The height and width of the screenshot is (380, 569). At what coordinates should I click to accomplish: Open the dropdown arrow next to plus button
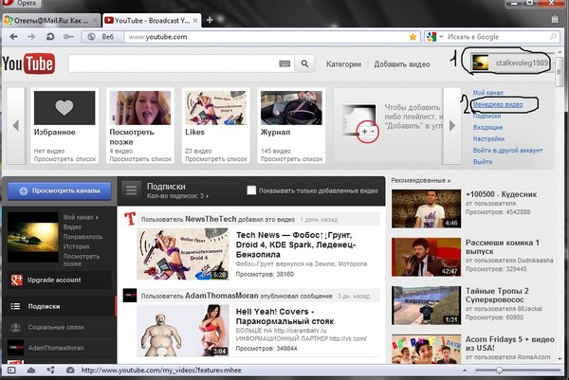373,132
